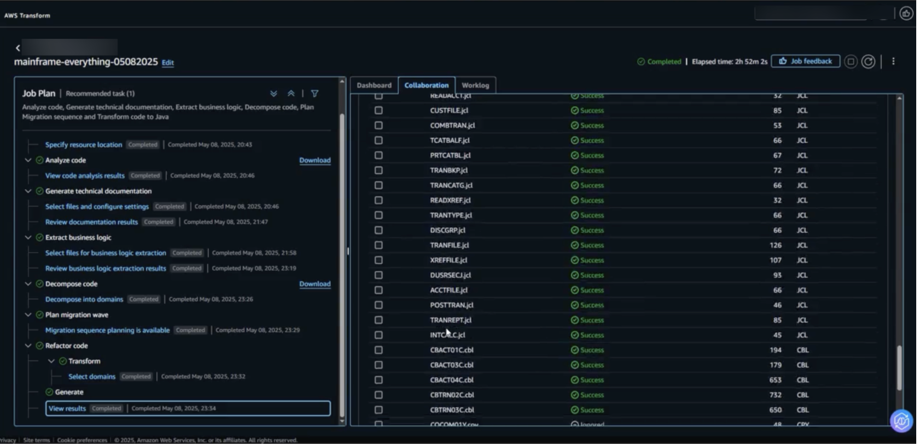Viewport: 920px width, 444px height.
Task: Click the green check beside Generate
Action: tap(49, 392)
